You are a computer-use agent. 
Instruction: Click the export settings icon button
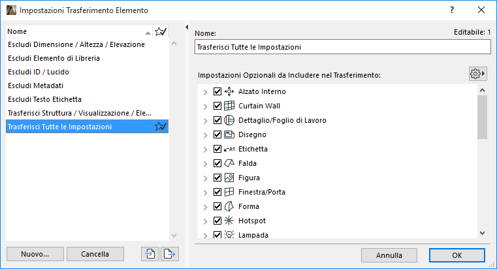click(x=170, y=254)
